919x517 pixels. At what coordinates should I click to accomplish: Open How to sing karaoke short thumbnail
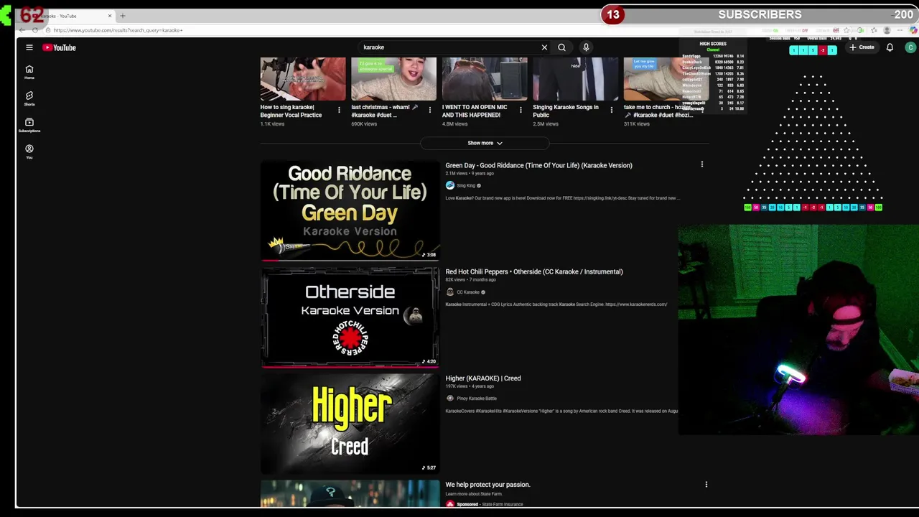tap(303, 79)
